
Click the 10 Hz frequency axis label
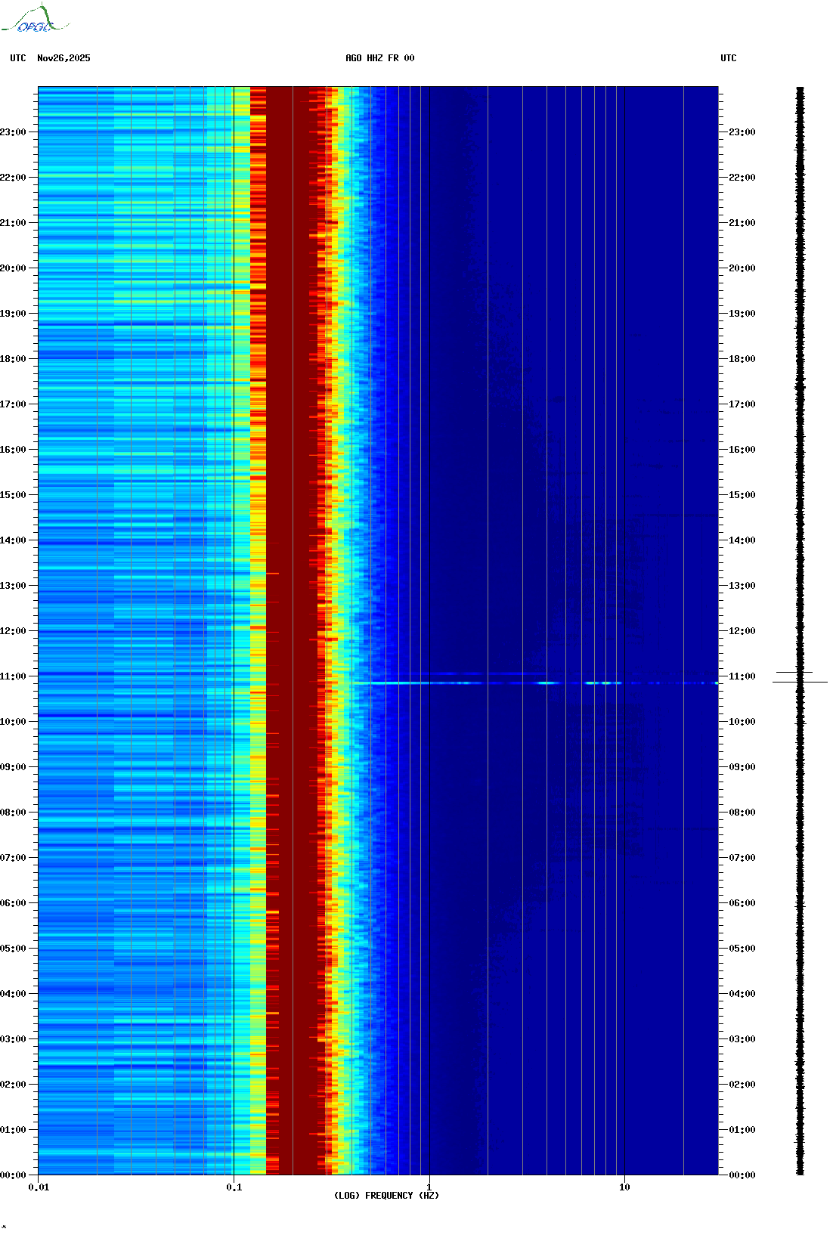pyautogui.click(x=624, y=1187)
